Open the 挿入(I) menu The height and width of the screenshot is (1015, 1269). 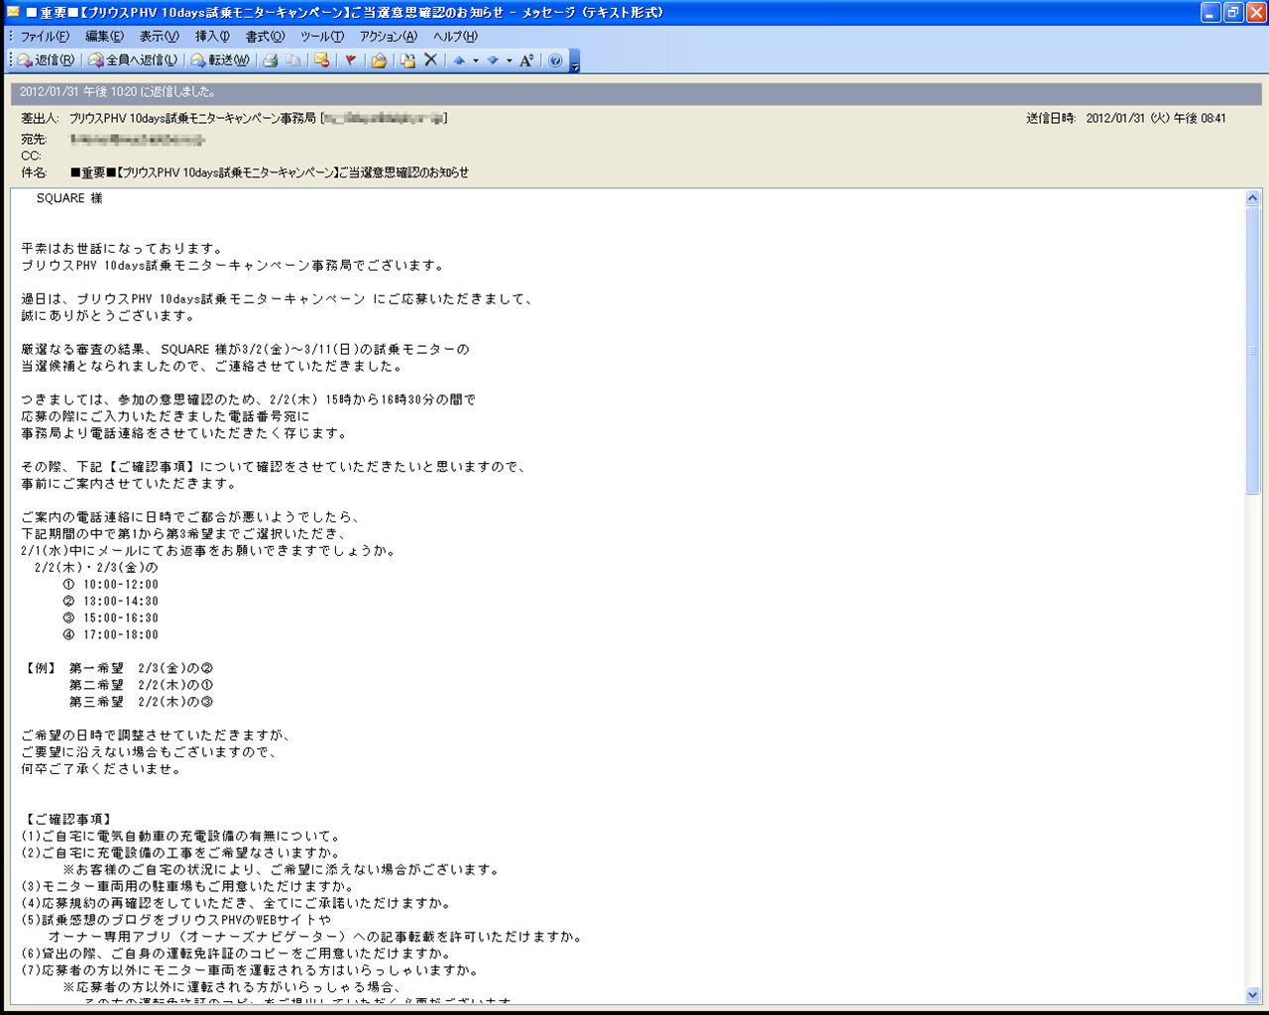point(212,36)
